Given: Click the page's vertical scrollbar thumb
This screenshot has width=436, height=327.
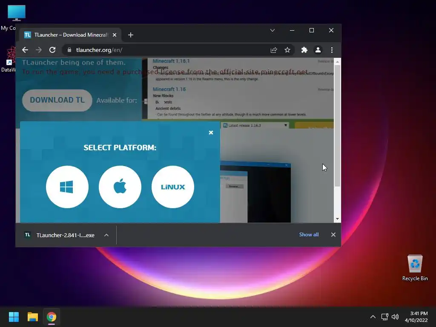Looking at the screenshot, I should click(337, 126).
